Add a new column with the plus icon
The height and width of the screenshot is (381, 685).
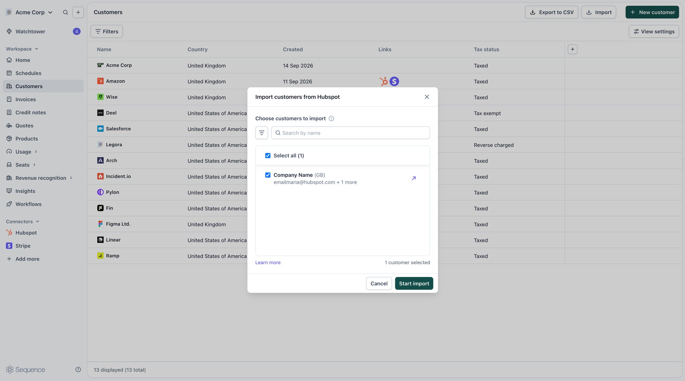(x=572, y=49)
